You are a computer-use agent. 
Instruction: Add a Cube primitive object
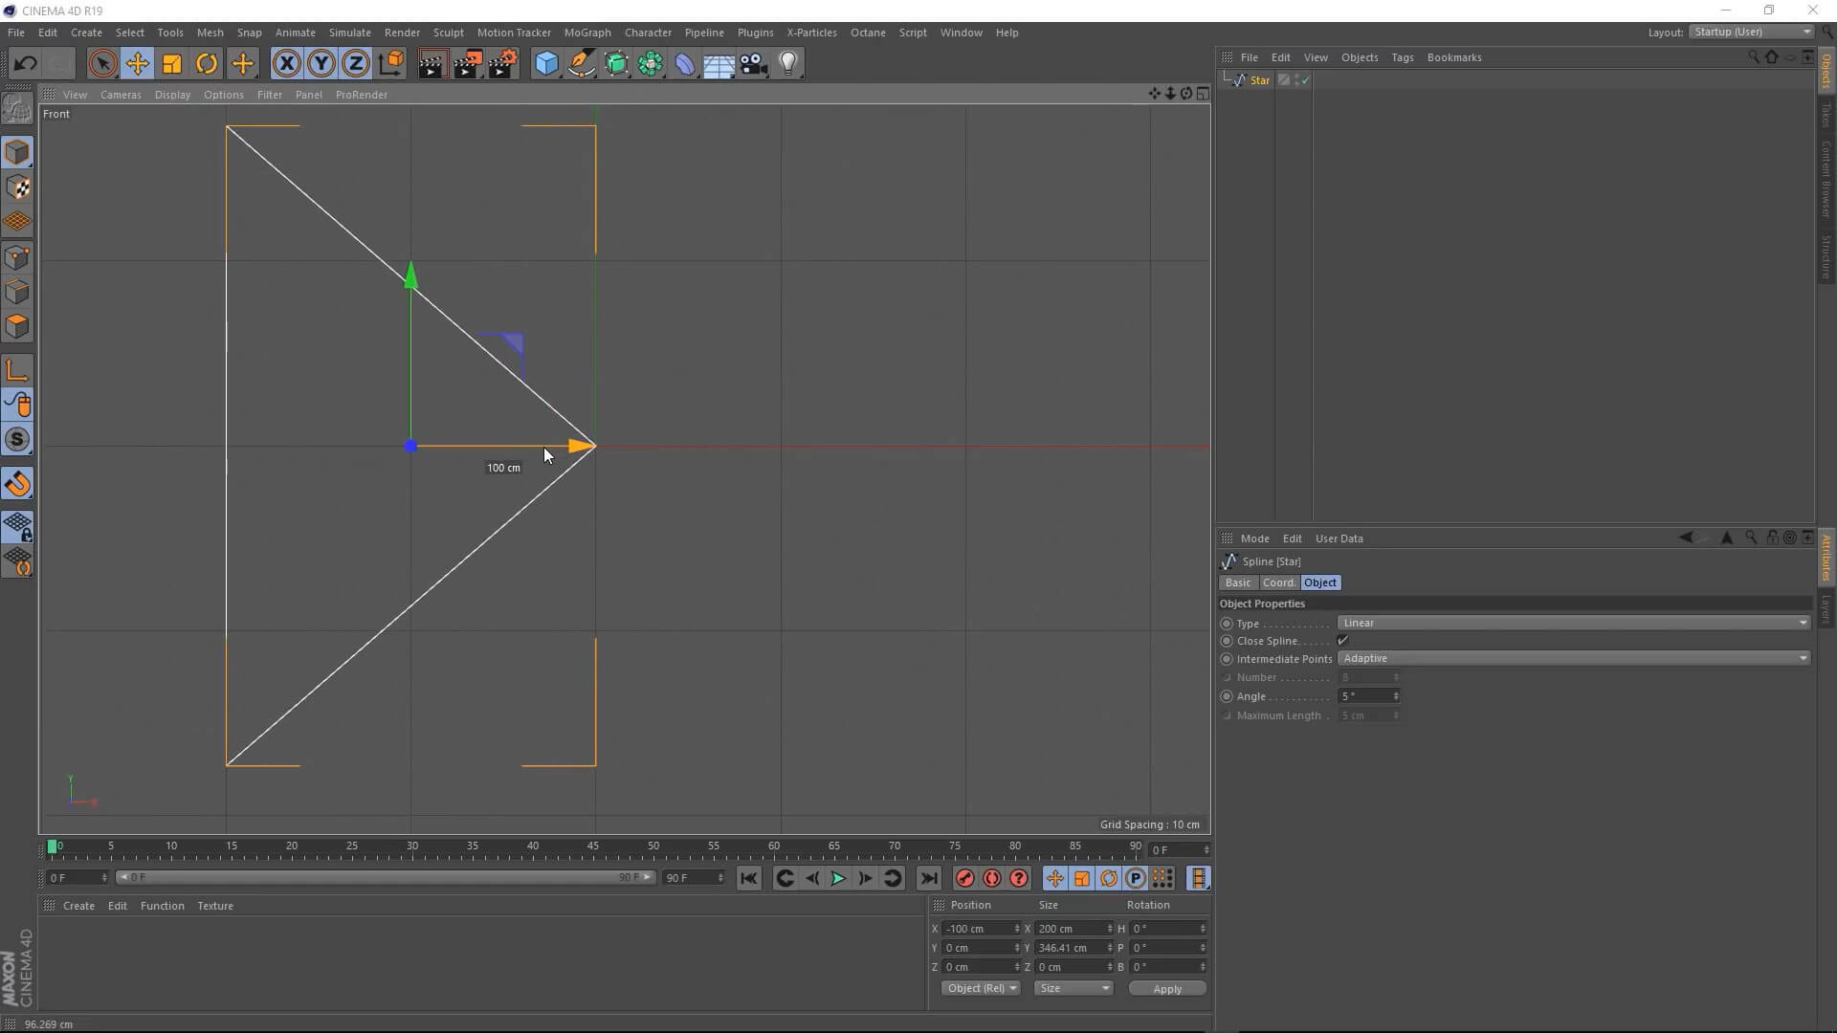pyautogui.click(x=546, y=64)
